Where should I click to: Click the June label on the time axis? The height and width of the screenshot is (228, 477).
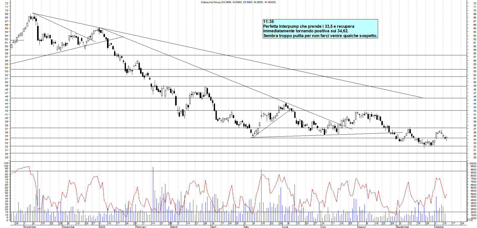[x=285, y=227]
